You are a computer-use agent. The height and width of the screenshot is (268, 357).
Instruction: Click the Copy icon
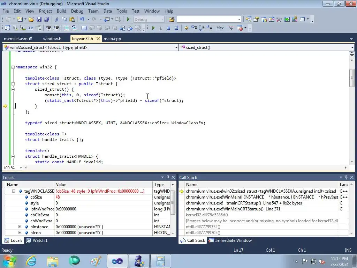pyautogui.click(x=64, y=20)
